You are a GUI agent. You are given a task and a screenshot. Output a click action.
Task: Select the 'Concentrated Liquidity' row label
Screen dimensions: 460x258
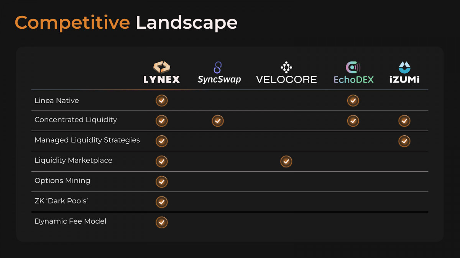(x=76, y=120)
